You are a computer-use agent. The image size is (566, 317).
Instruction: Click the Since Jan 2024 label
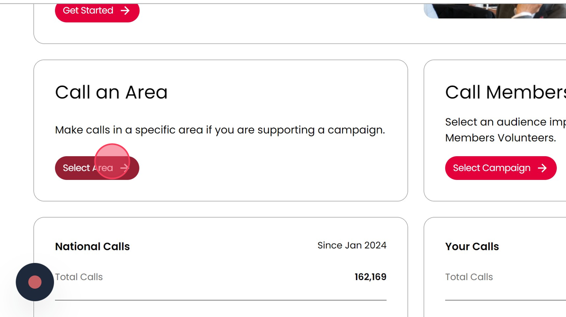point(352,246)
